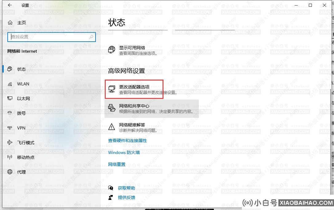Viewport: 334px width, 210px height.
Task: Click the search magnifier icon
Action: click(x=91, y=37)
